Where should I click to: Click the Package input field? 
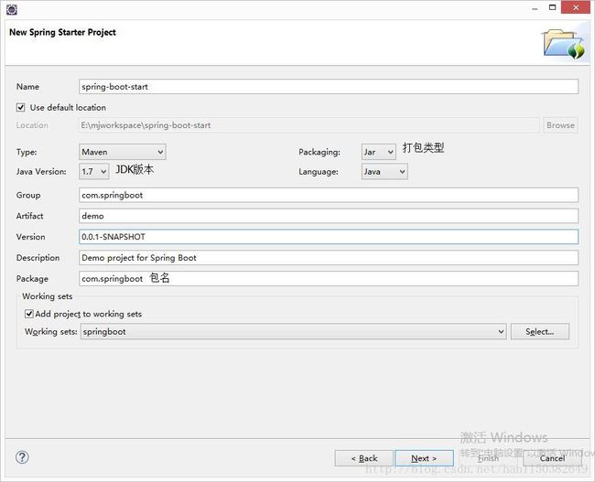coord(329,278)
